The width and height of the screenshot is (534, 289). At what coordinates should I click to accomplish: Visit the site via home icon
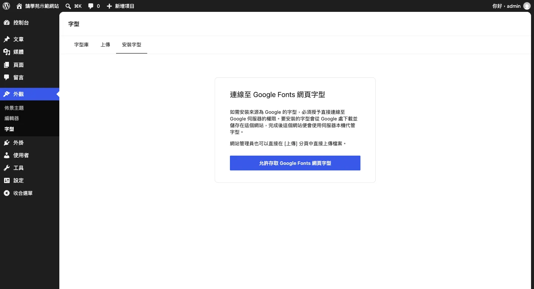19,6
